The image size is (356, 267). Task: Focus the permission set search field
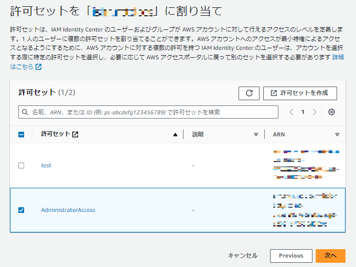[x=152, y=112]
